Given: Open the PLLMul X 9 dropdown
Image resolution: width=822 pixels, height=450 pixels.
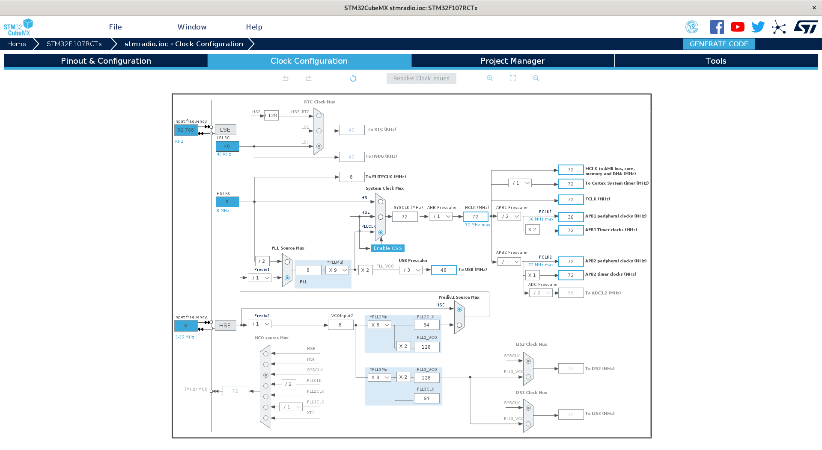Looking at the screenshot, I should point(337,270).
